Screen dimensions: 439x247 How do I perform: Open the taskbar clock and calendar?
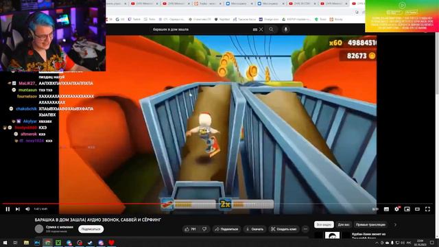pos(420,242)
